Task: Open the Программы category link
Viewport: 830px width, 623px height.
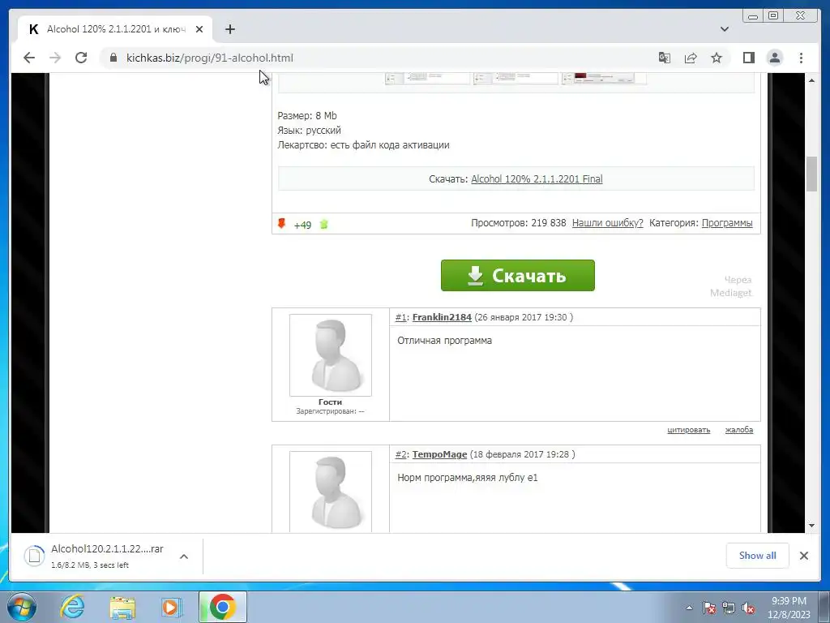Action: (x=727, y=223)
